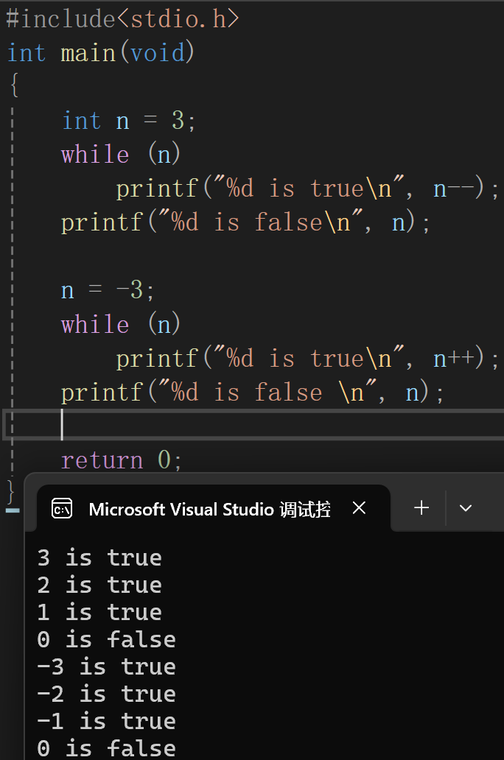Click the terminal icon in the console tab
Image resolution: width=504 pixels, height=760 pixels.
[62, 508]
